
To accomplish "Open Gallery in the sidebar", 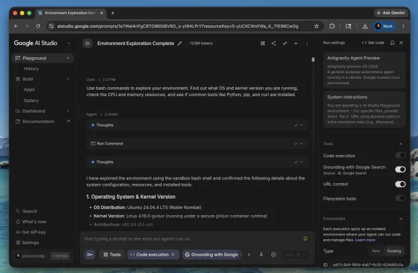I will point(31,100).
